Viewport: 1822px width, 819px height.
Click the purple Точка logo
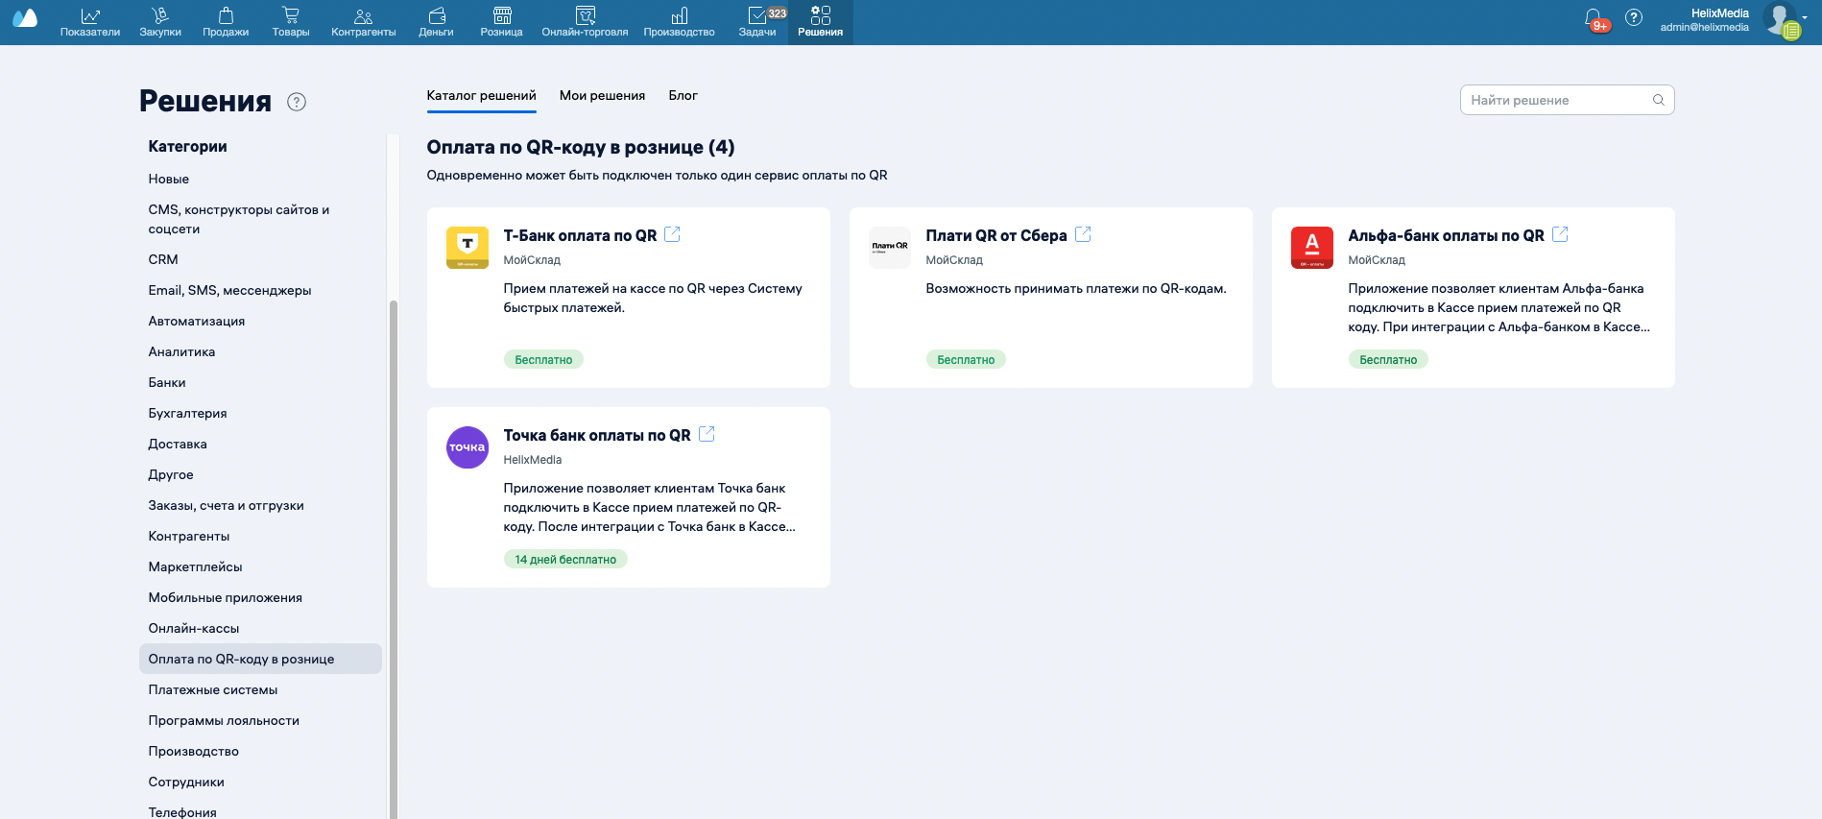pos(467,447)
